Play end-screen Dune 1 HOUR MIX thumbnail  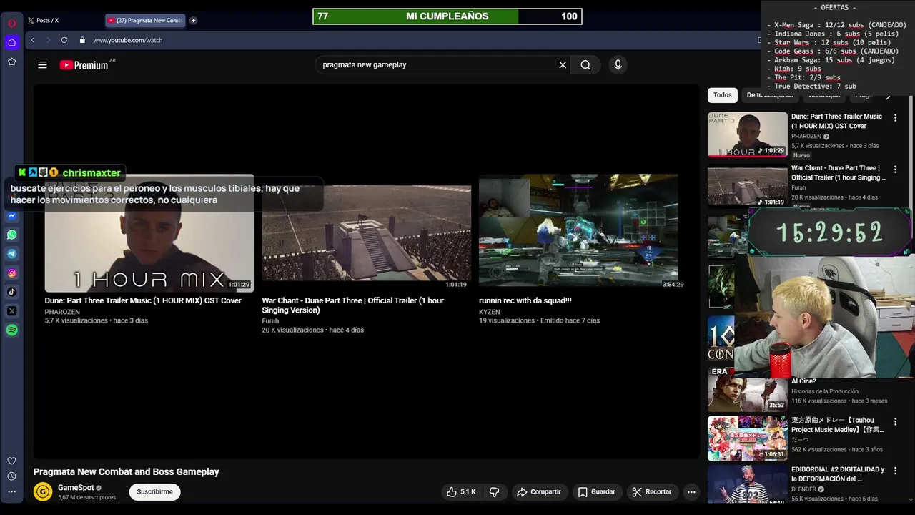tap(149, 233)
